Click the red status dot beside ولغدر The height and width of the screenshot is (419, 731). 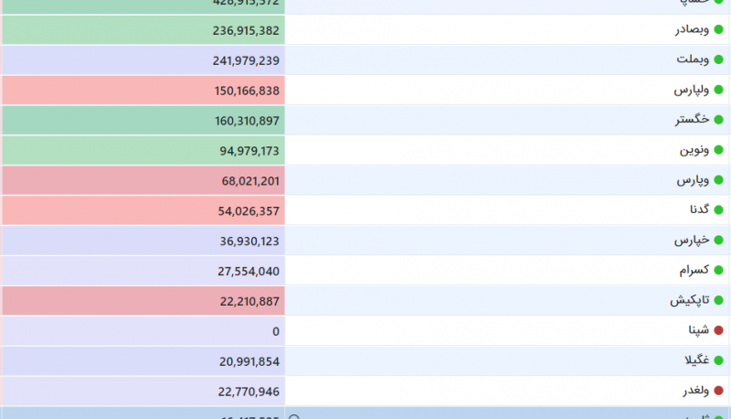(718, 391)
